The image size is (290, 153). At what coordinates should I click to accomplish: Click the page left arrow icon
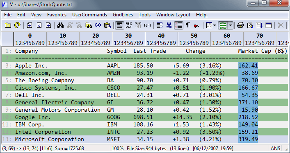coord(30,25)
